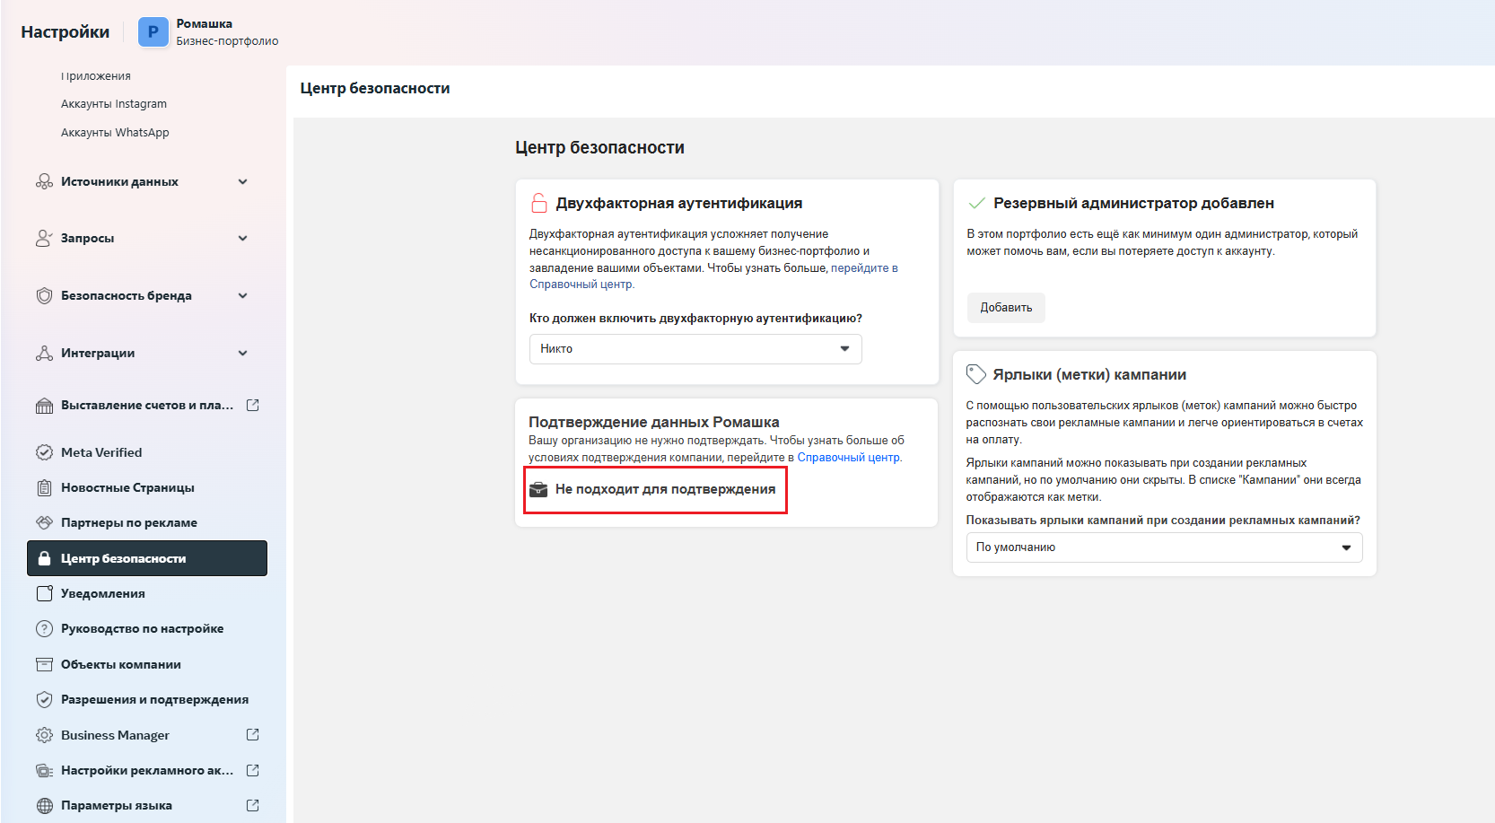Click the Руководство по настройке question icon
This screenshot has width=1495, height=823.
pyautogui.click(x=44, y=628)
